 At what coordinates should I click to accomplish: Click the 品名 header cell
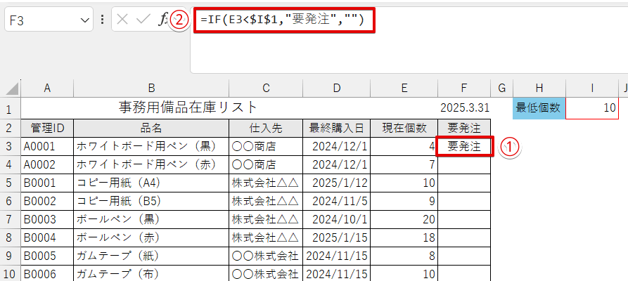point(151,128)
